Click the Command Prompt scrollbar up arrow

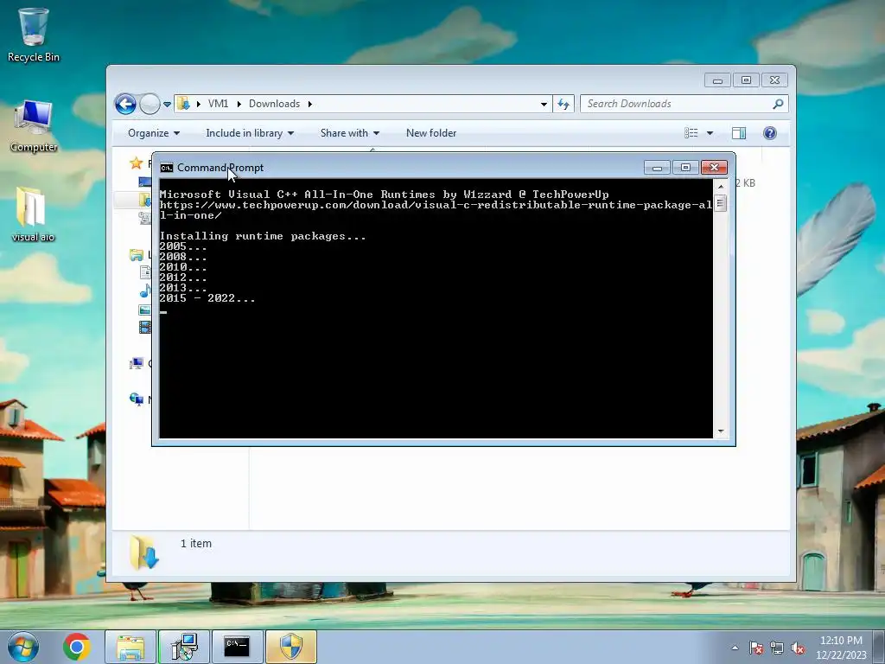(720, 187)
